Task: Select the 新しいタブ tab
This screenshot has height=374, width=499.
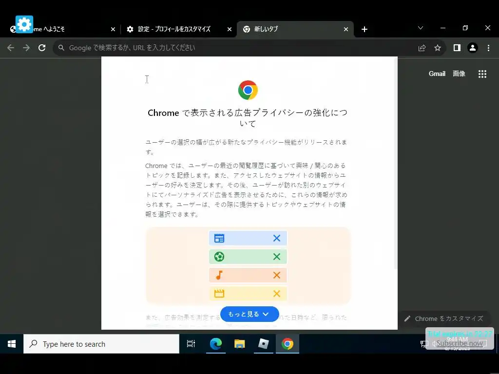Action: 295,29
